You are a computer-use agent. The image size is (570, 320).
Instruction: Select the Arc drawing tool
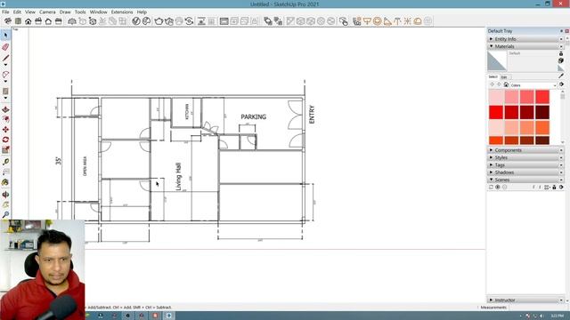pos(5,75)
